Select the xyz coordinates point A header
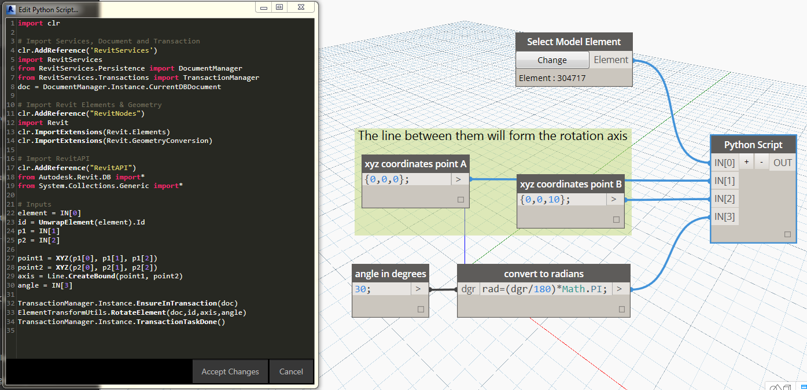 415,164
